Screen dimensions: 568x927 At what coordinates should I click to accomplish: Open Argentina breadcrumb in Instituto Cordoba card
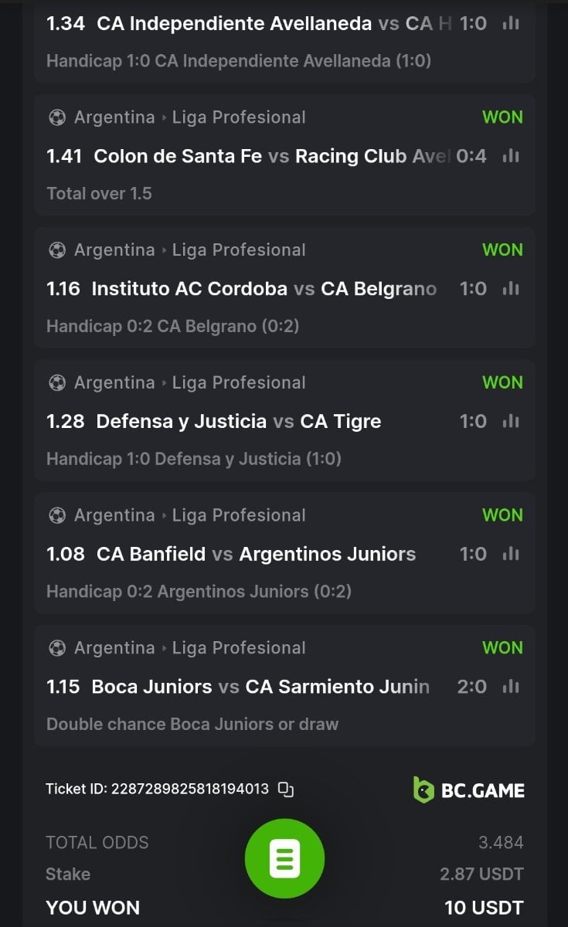pyautogui.click(x=114, y=250)
